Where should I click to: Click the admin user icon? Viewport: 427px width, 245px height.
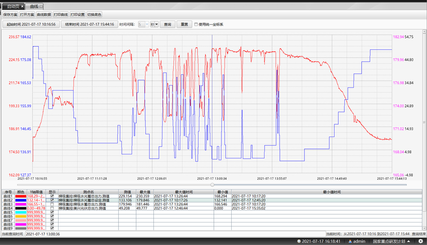click(350, 241)
